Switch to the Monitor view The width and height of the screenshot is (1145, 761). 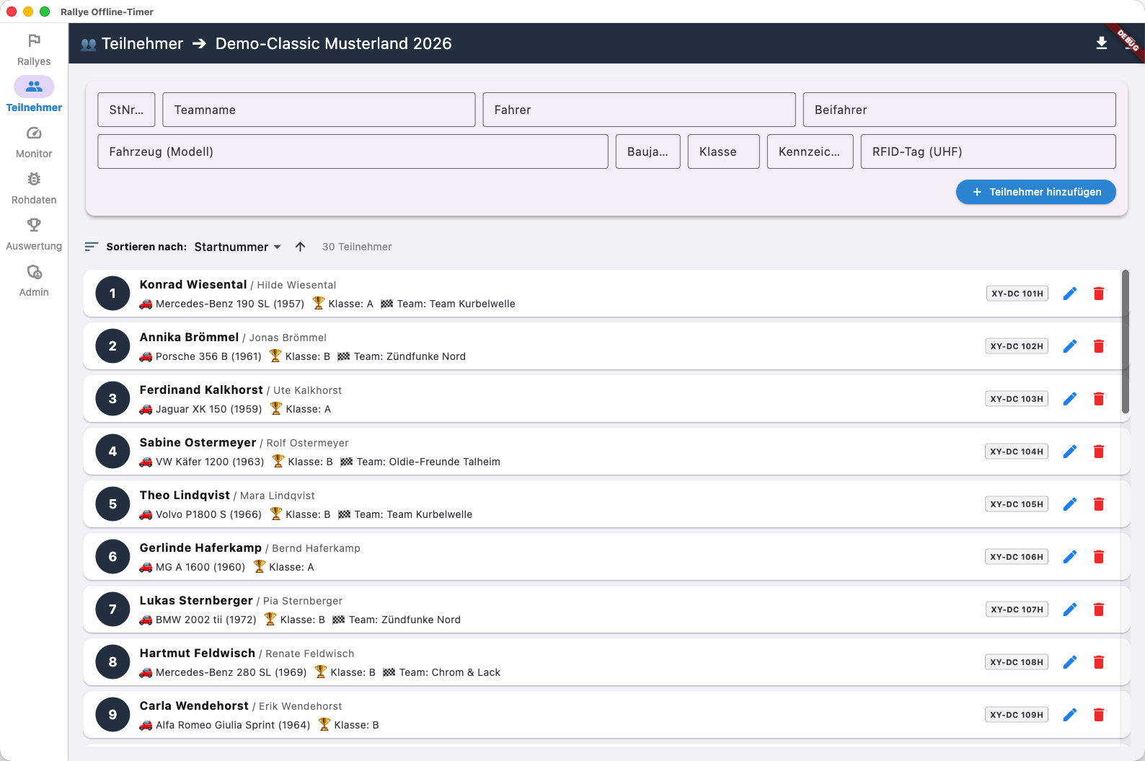point(34,142)
